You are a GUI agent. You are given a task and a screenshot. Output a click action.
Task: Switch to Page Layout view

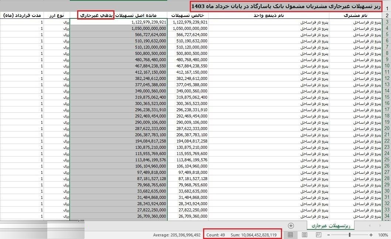(305, 235)
